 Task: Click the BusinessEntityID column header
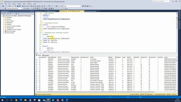42,57
